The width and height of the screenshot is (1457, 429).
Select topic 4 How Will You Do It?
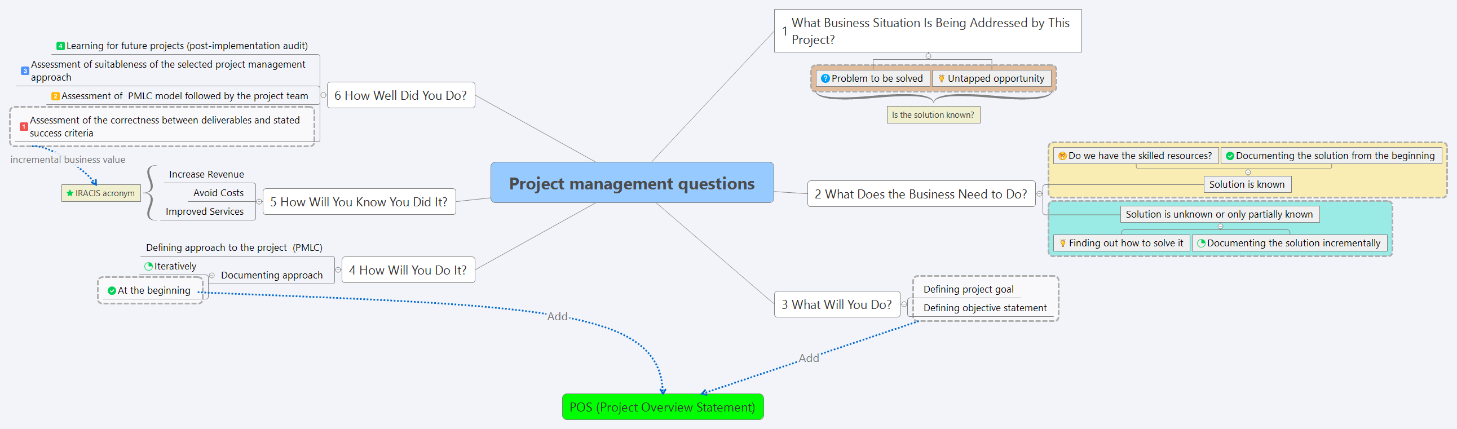(408, 270)
